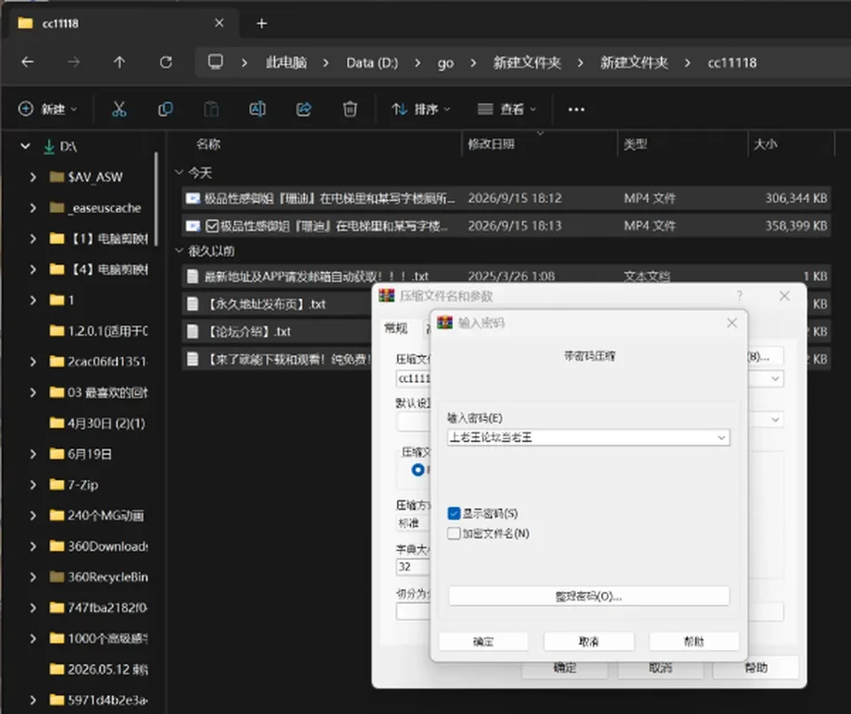This screenshot has width=851, height=714.
Task: Expand the 03 最喜欢的回忆 folder node
Action: [x=33, y=392]
